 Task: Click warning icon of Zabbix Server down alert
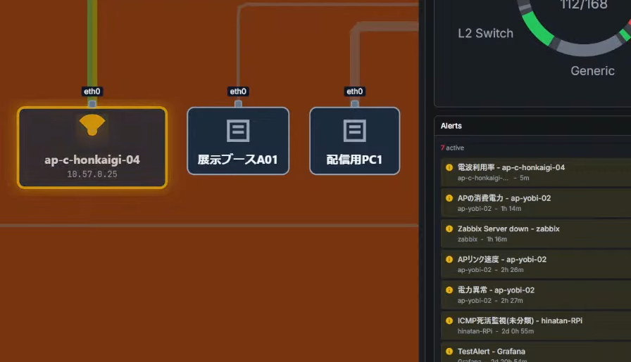click(x=449, y=229)
